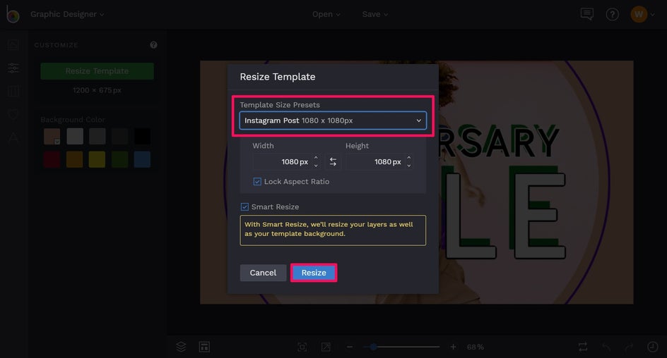Open the Templates sidebar icon
Viewport: 667px width, 358px height.
click(x=13, y=91)
